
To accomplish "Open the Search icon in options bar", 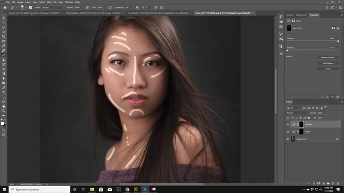I will (327, 8).
